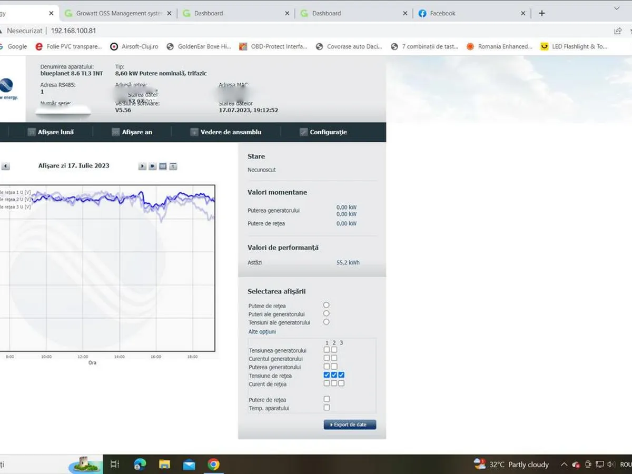Select 'Tensiuni ale generatorului' radio button

pos(326,322)
